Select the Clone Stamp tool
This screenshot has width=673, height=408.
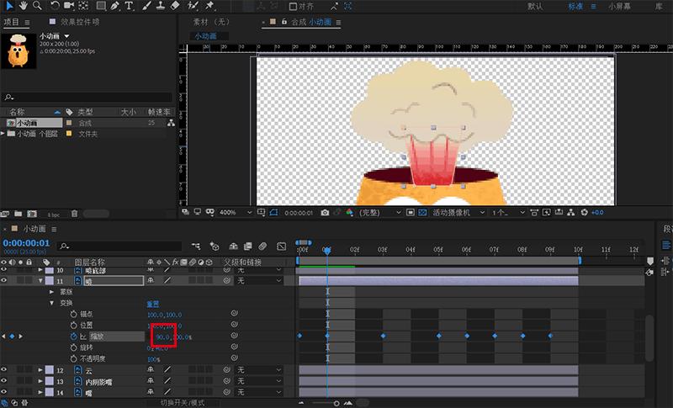click(x=160, y=6)
